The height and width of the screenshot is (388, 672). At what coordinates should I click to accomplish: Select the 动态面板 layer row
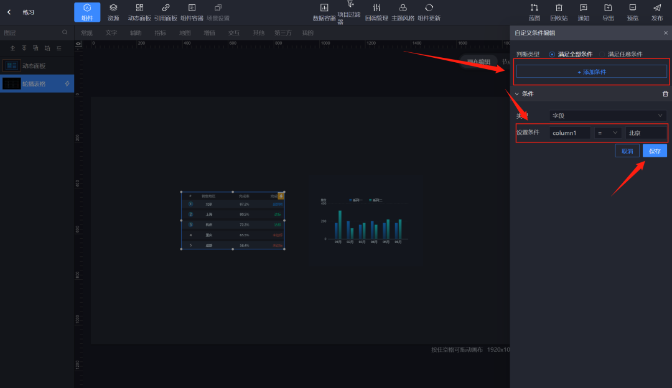click(37, 65)
